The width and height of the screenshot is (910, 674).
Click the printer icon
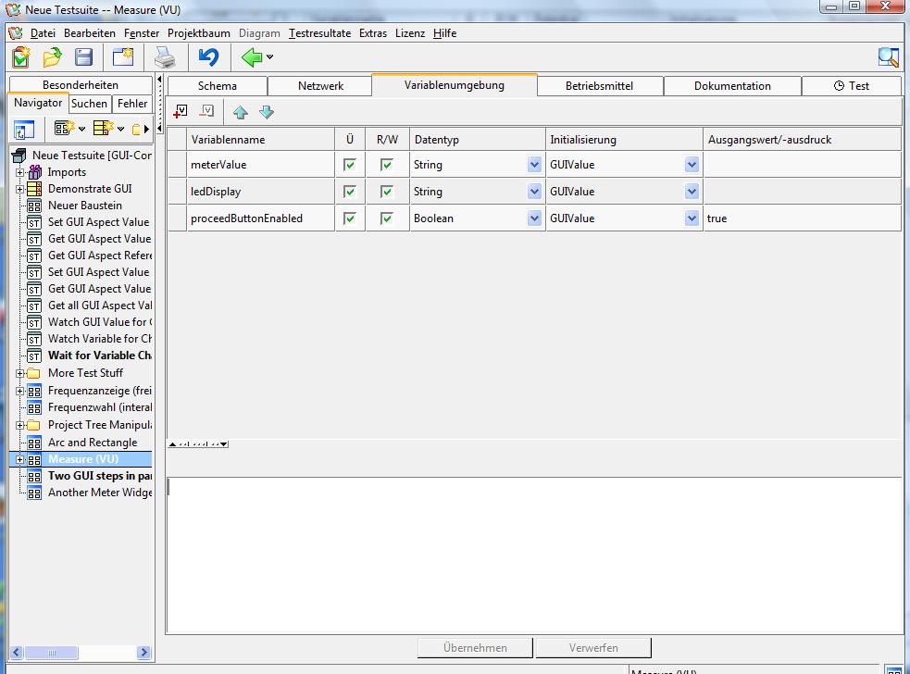[x=165, y=57]
